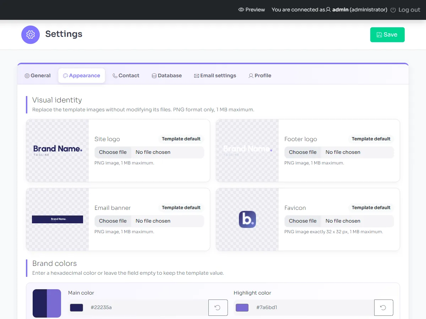Choose file for Site logo

click(113, 152)
